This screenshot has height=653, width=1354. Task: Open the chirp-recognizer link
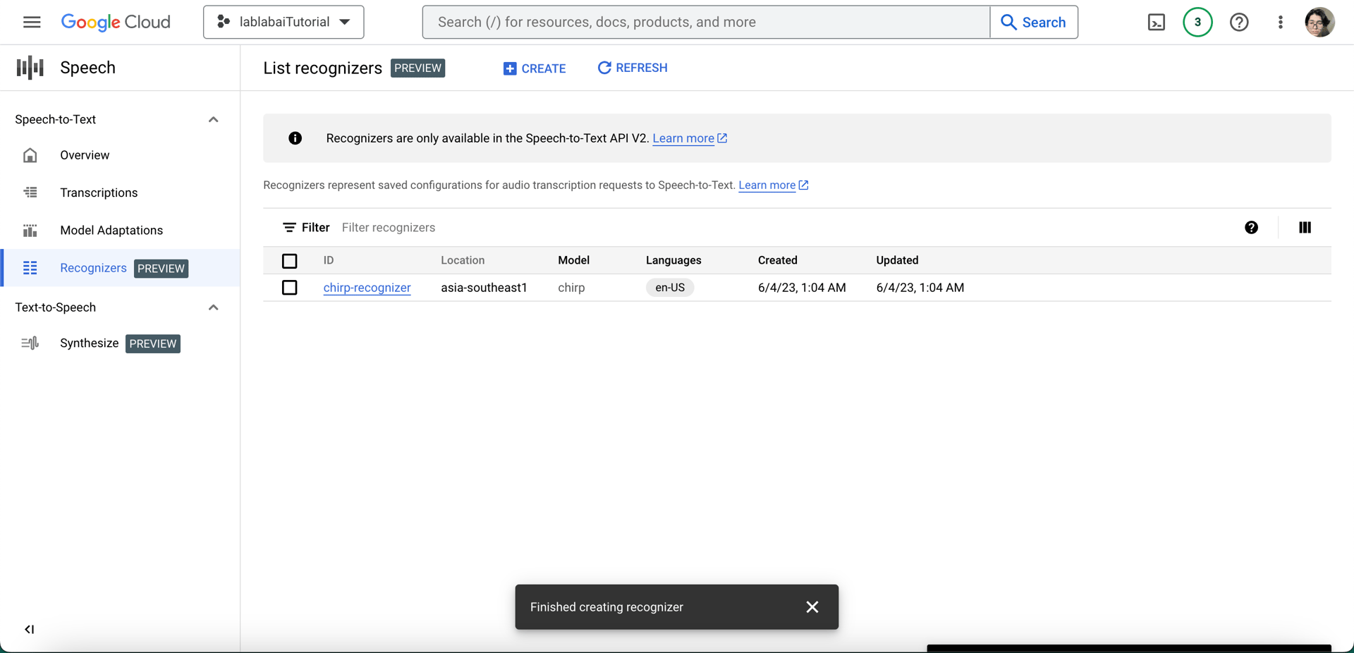367,288
